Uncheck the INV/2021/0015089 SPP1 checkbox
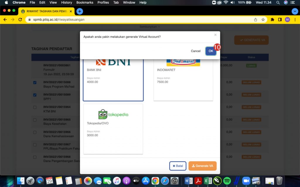The height and width of the screenshot is (187, 300). [x=35, y=95]
